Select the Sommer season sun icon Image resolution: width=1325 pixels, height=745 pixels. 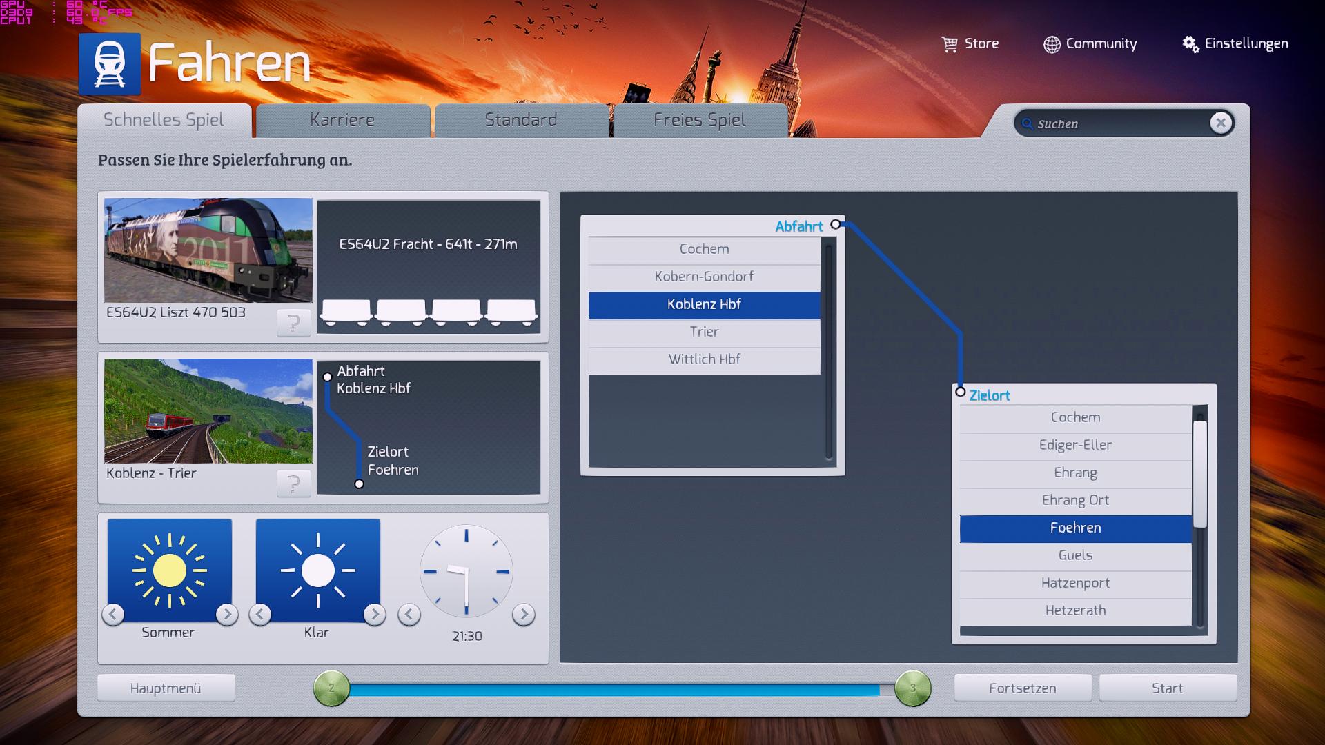point(170,570)
